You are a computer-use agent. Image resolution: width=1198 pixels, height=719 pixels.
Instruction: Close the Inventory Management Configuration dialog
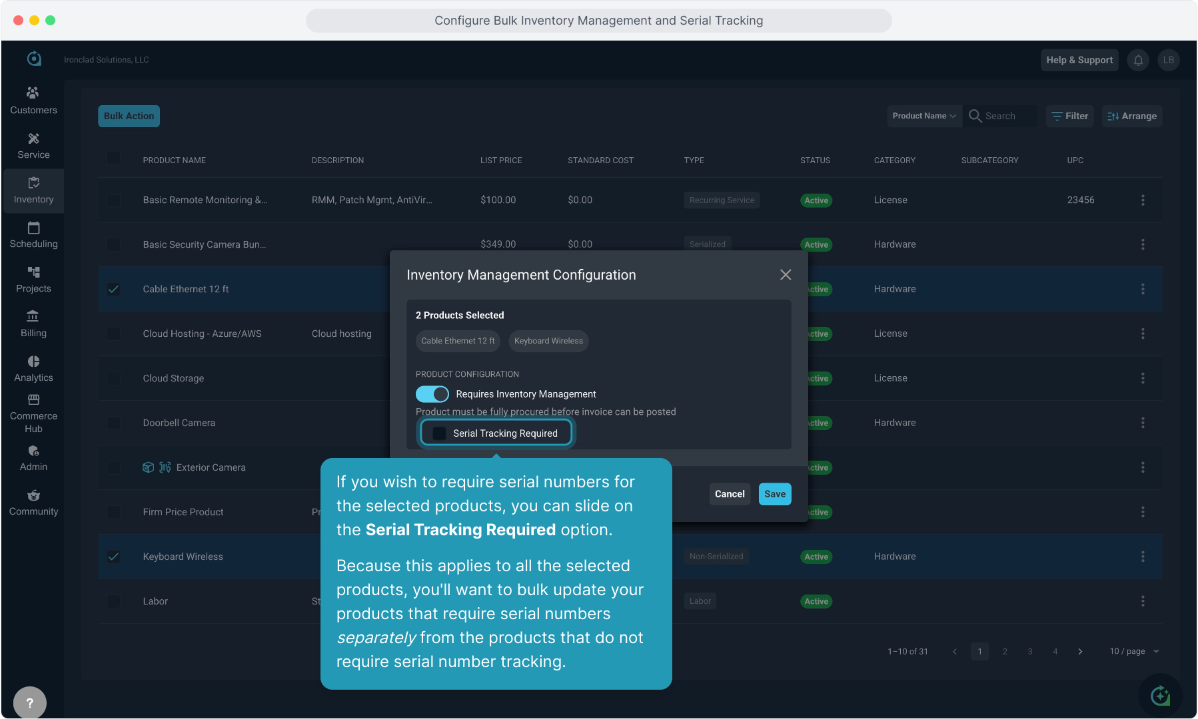coord(786,275)
